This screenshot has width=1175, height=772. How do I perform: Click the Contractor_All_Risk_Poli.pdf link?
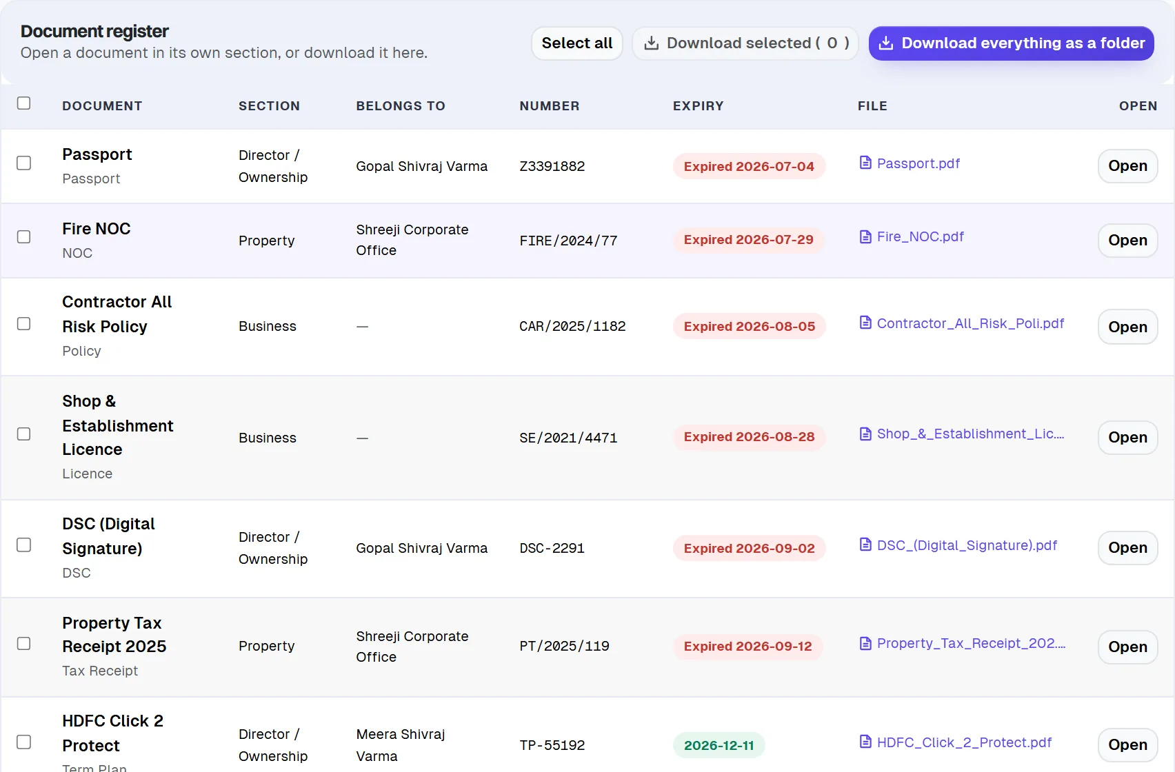(970, 323)
